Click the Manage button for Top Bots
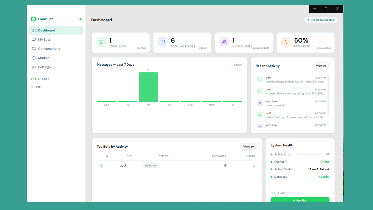The width and height of the screenshot is (373, 210). tap(249, 146)
